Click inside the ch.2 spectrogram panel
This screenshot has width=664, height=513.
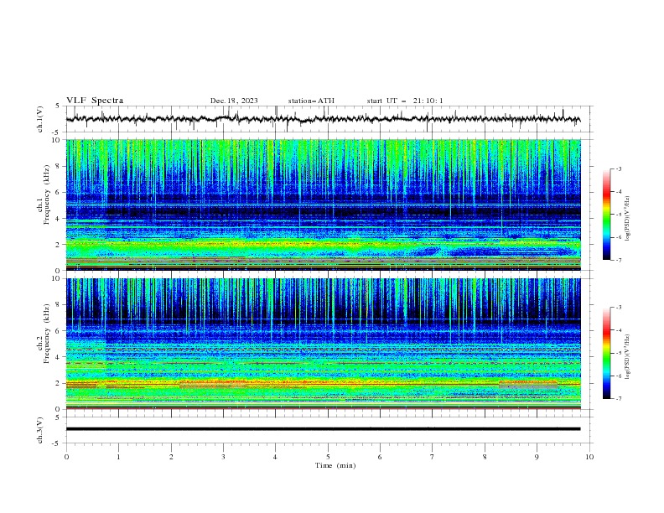pos(323,344)
